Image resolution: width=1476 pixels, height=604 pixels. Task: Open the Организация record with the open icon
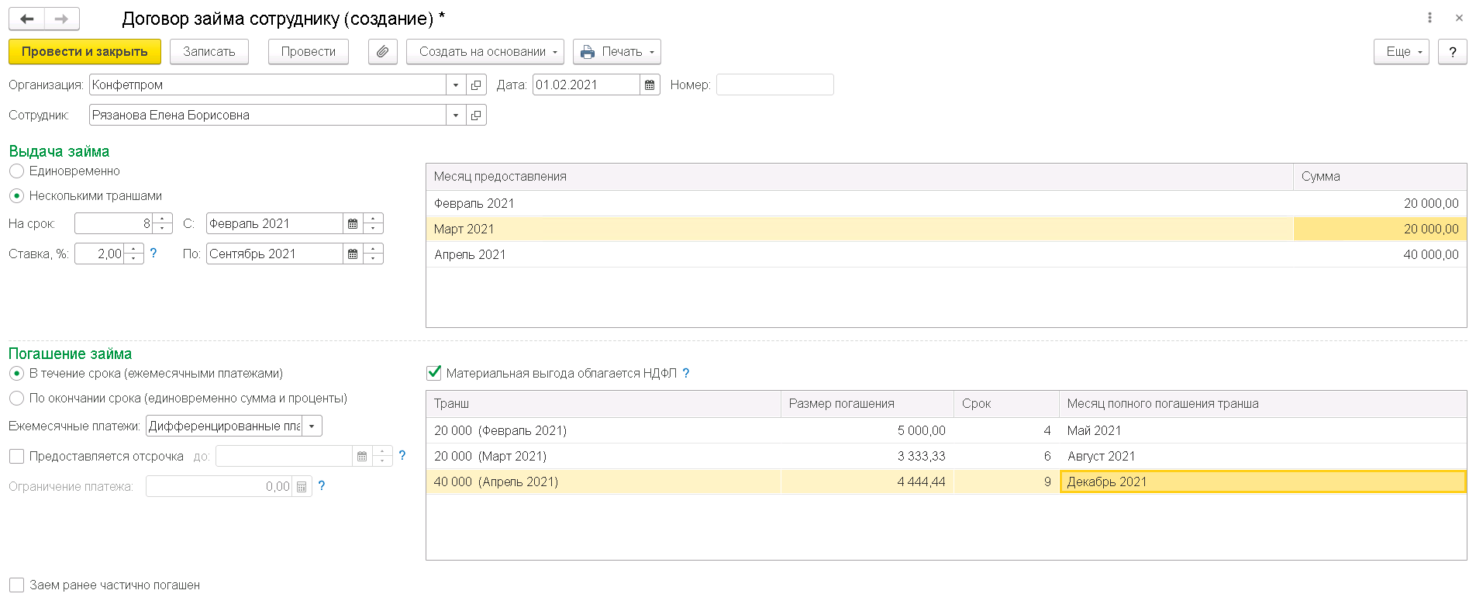coord(476,85)
